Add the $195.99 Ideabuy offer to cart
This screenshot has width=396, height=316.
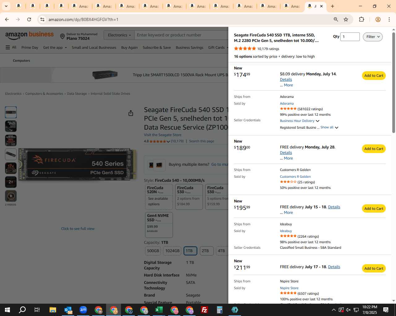click(x=374, y=209)
